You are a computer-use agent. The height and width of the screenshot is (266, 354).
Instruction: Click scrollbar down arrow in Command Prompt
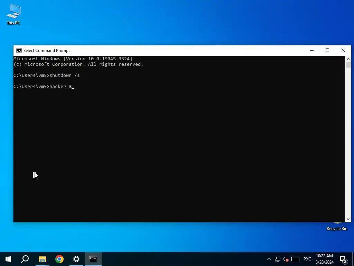[348, 219]
